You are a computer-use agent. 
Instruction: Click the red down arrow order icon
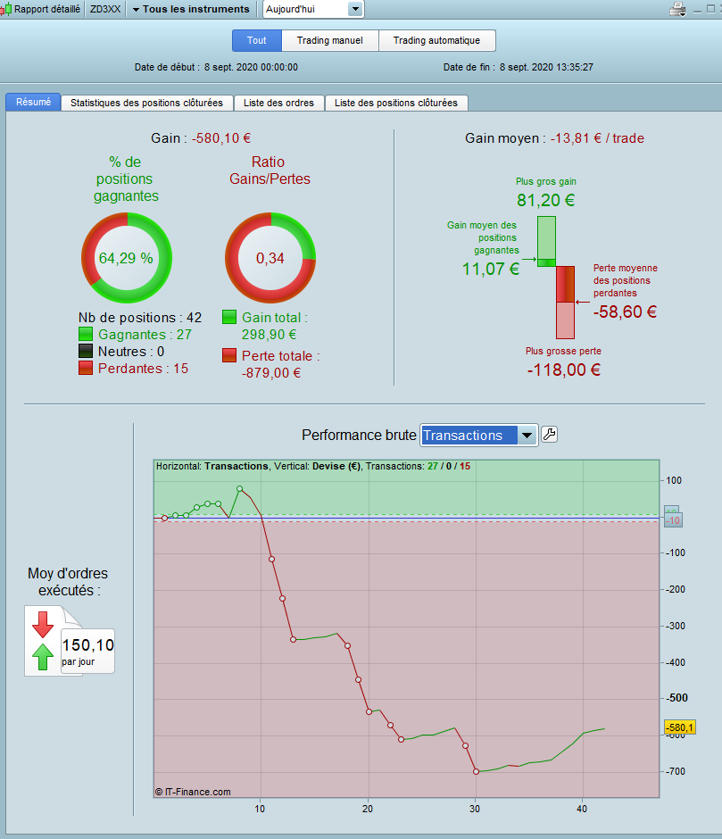pyautogui.click(x=43, y=624)
